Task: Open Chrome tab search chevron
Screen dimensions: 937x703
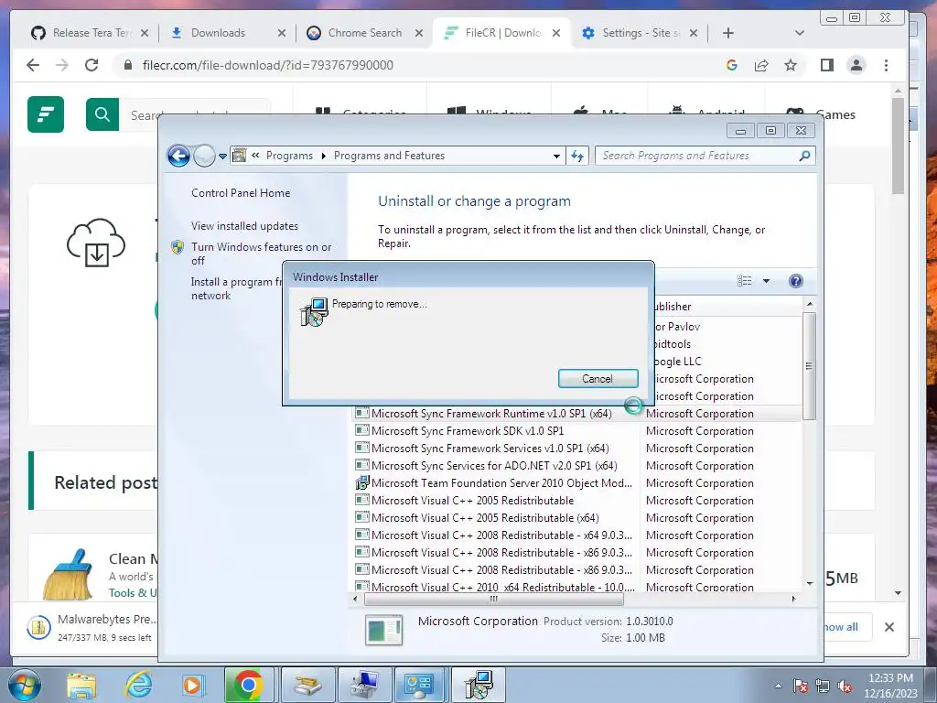Action: tap(799, 33)
